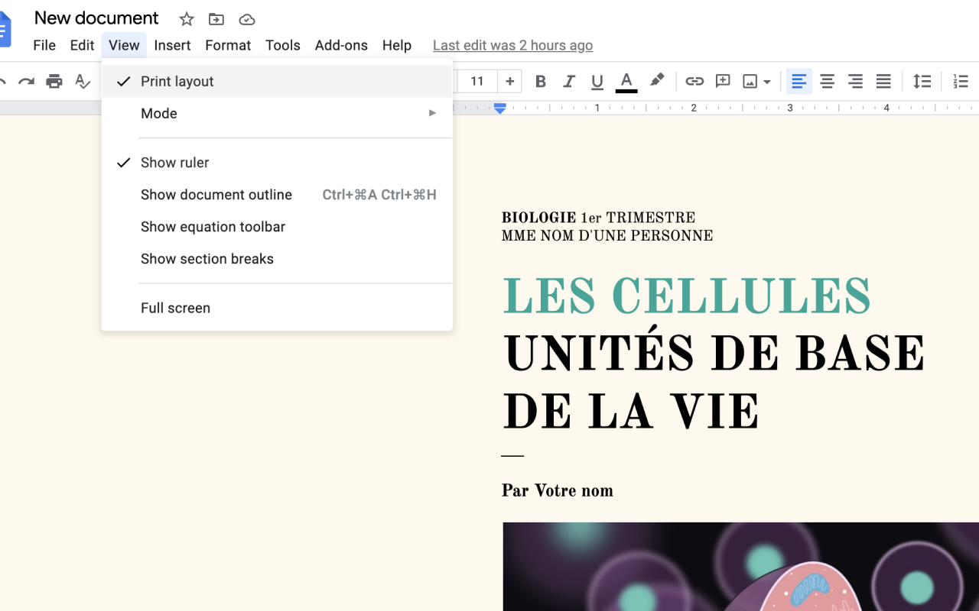Choose Full screen from the View menu
Screen dimensions: 979x611
click(x=277, y=308)
